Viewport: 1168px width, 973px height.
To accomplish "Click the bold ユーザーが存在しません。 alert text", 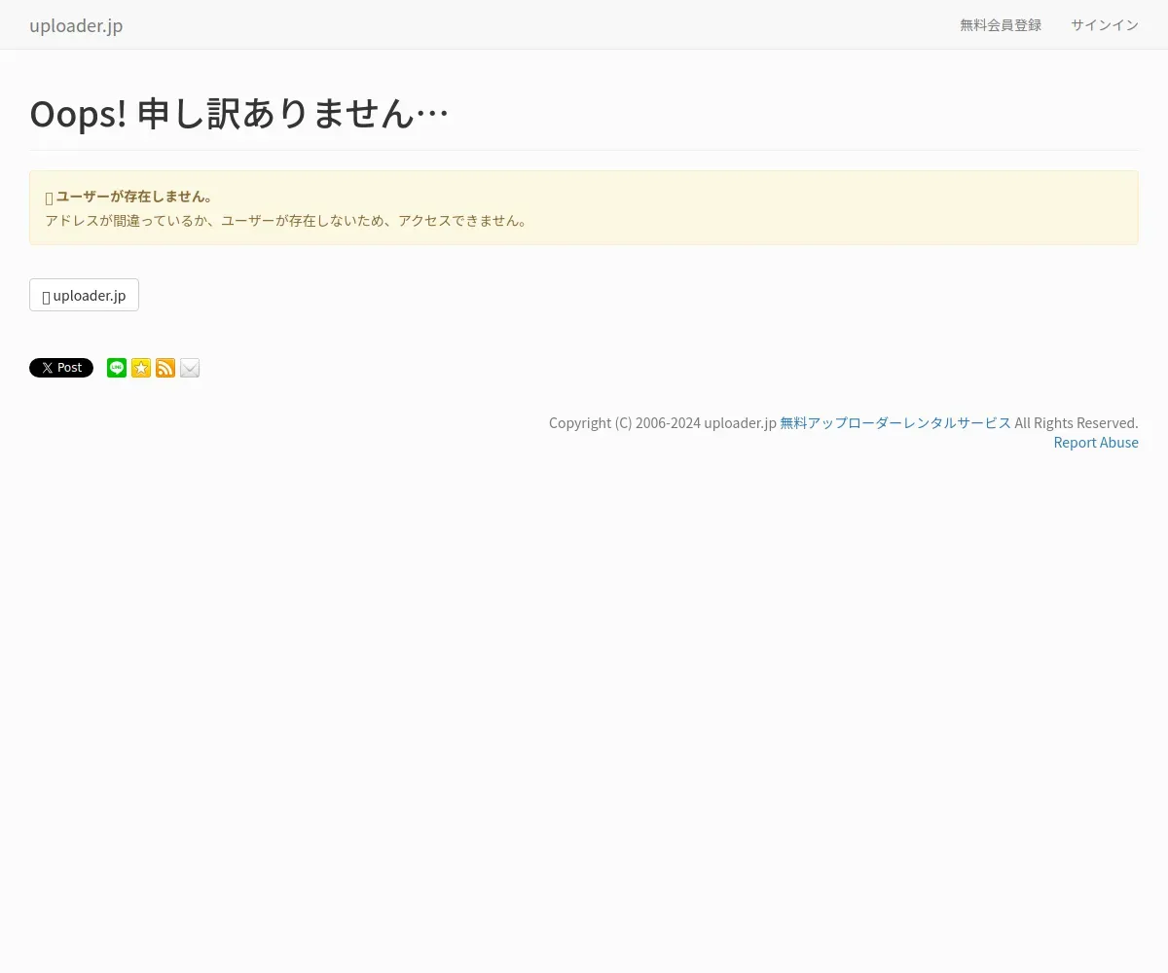I will pyautogui.click(x=134, y=197).
